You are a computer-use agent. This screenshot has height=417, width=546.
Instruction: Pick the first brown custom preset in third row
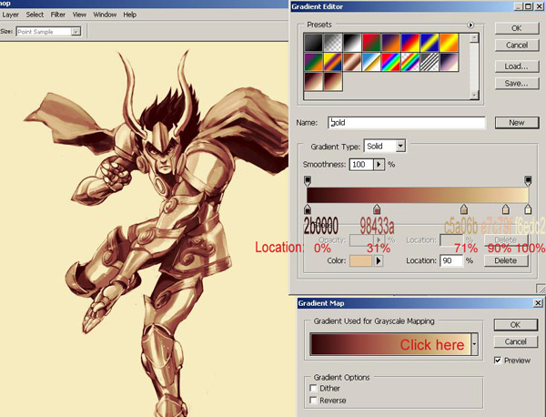pos(313,82)
